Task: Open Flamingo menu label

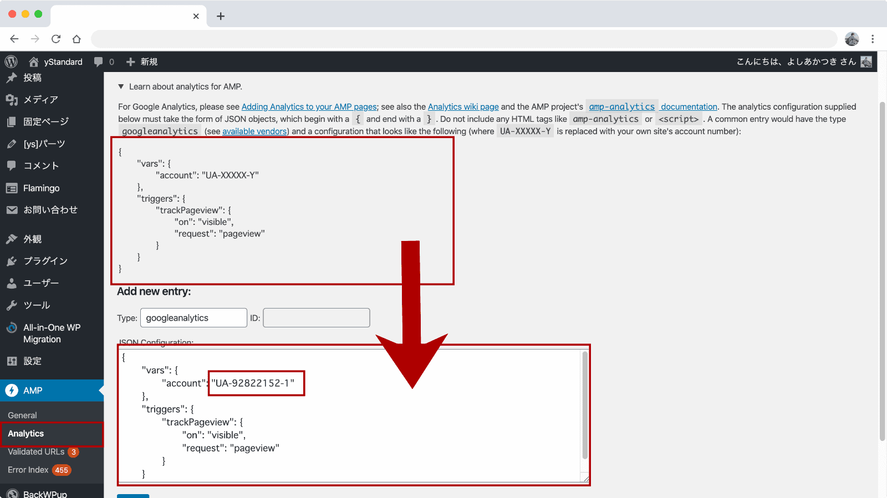Action: click(42, 188)
